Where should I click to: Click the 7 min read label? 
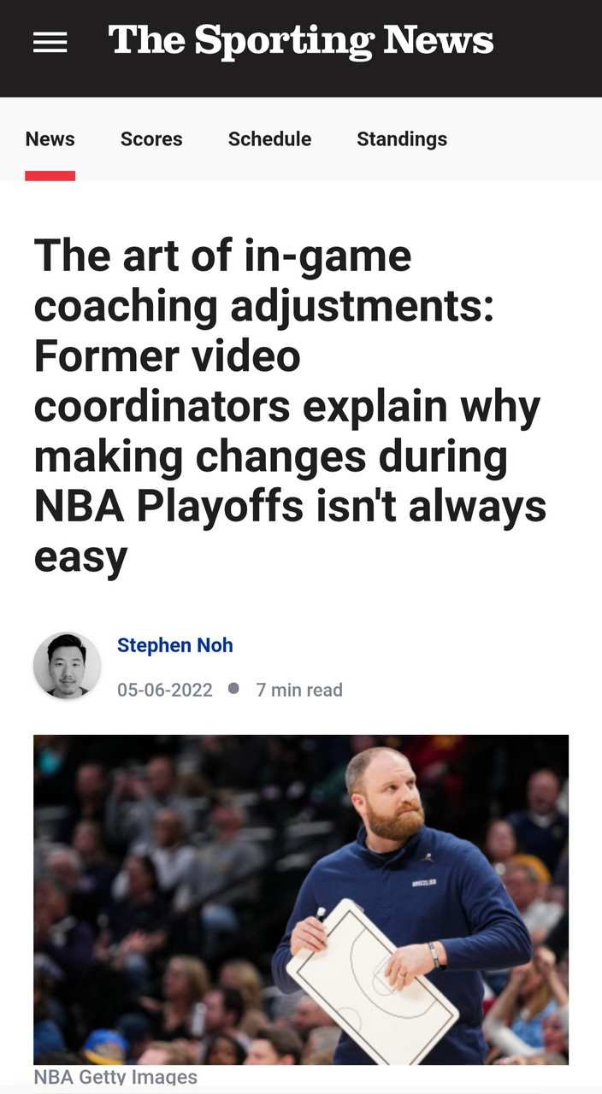299,690
